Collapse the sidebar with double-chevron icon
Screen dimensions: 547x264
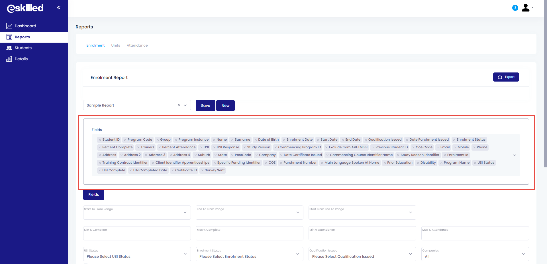(59, 8)
